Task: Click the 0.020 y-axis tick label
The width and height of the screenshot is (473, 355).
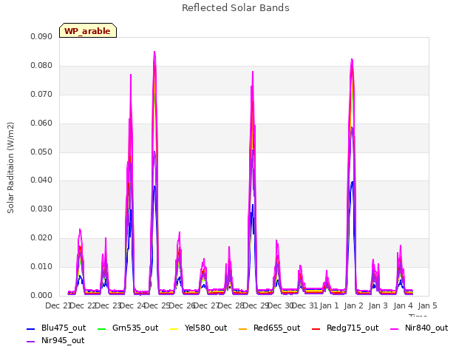Action: pyautogui.click(x=41, y=238)
